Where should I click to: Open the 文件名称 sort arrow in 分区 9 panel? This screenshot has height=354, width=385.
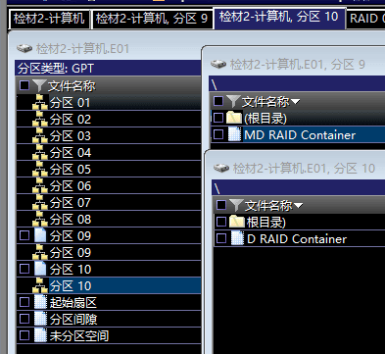tap(295, 102)
